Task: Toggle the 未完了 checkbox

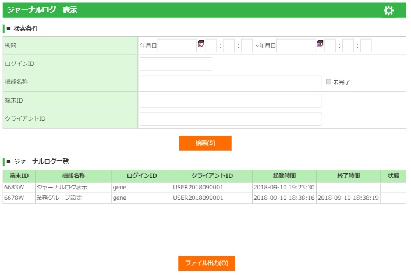Action: pyautogui.click(x=329, y=82)
